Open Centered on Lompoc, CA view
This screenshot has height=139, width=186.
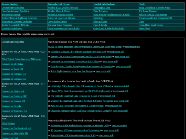[x=14, y=79]
